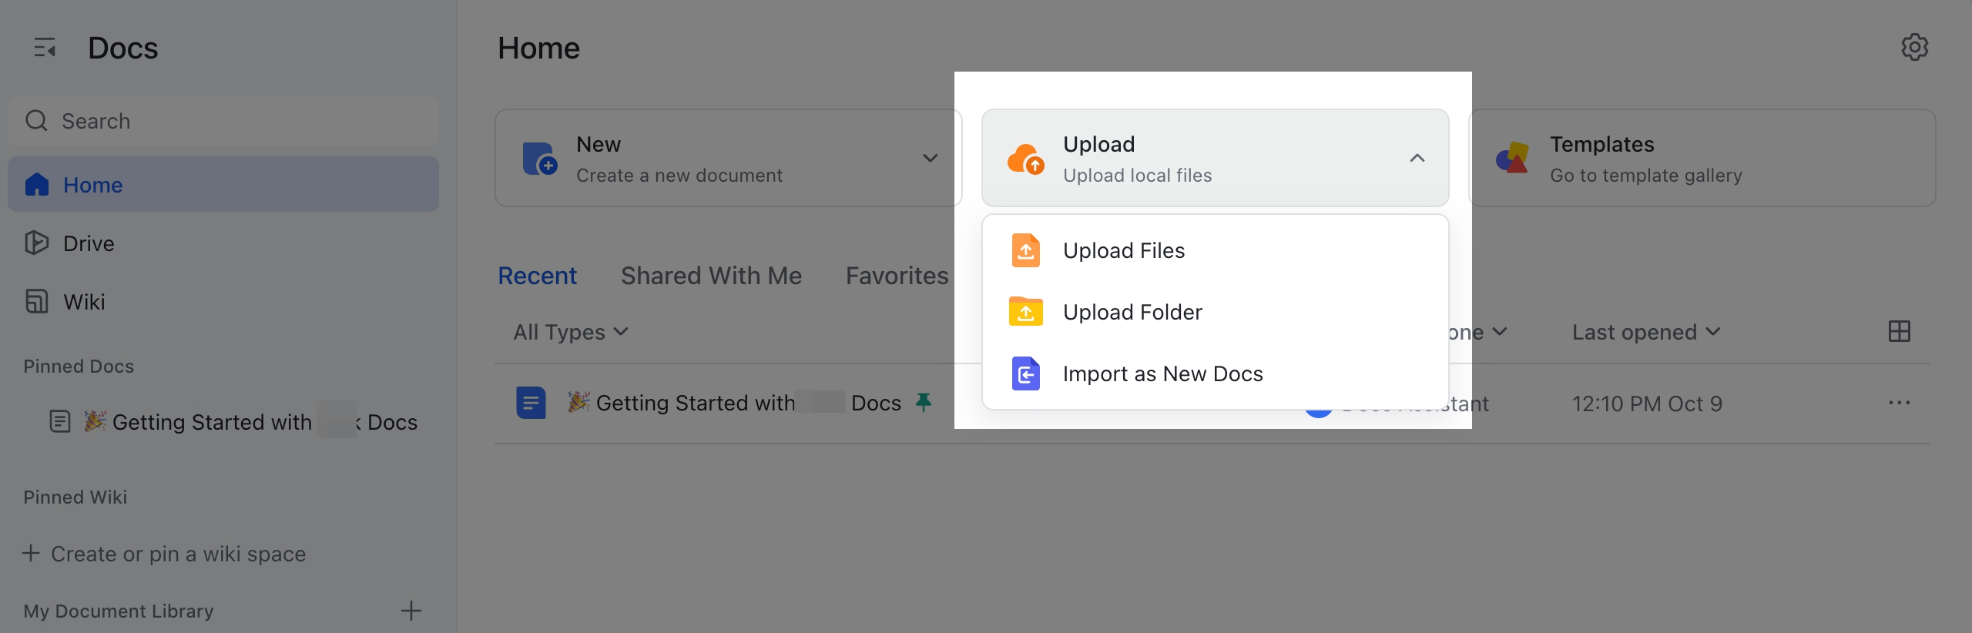Click the search magnifier icon
1972x633 pixels.
(x=36, y=121)
